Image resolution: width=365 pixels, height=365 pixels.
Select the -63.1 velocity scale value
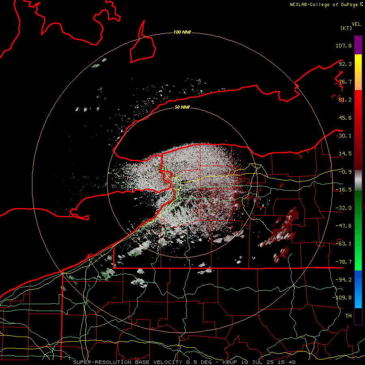(x=344, y=244)
